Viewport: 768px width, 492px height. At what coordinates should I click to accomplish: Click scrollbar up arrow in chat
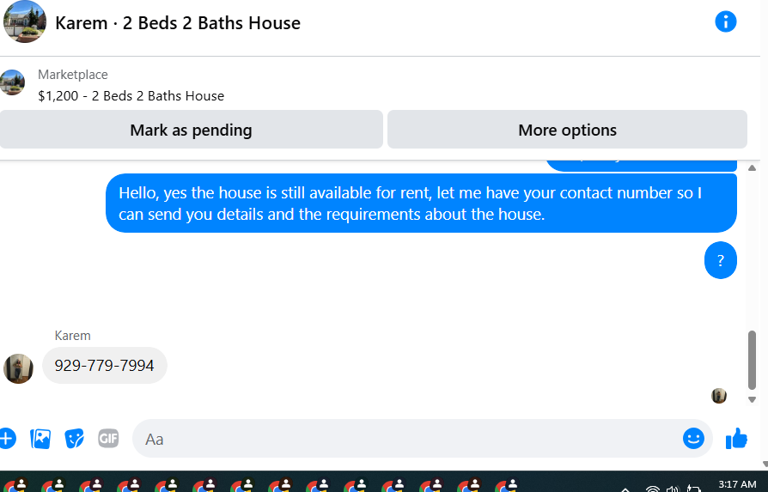pyautogui.click(x=753, y=167)
